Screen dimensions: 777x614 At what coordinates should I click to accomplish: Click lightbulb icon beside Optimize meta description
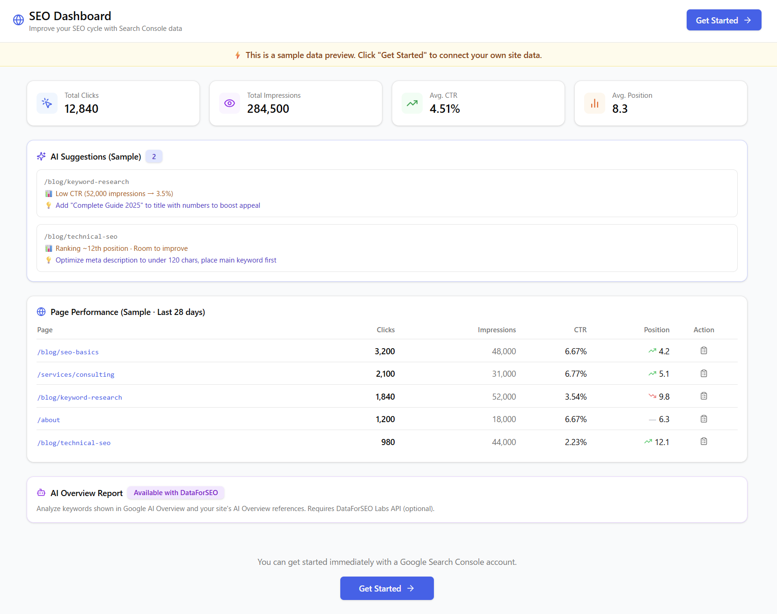[x=49, y=260]
